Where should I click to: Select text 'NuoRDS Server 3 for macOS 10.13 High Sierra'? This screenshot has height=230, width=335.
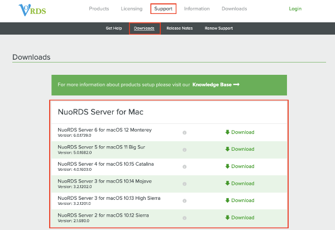[x=109, y=198]
